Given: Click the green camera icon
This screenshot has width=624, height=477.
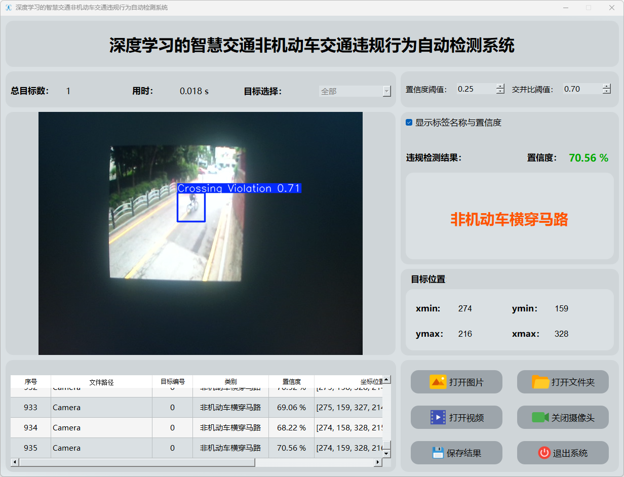Looking at the screenshot, I should click(x=540, y=417).
